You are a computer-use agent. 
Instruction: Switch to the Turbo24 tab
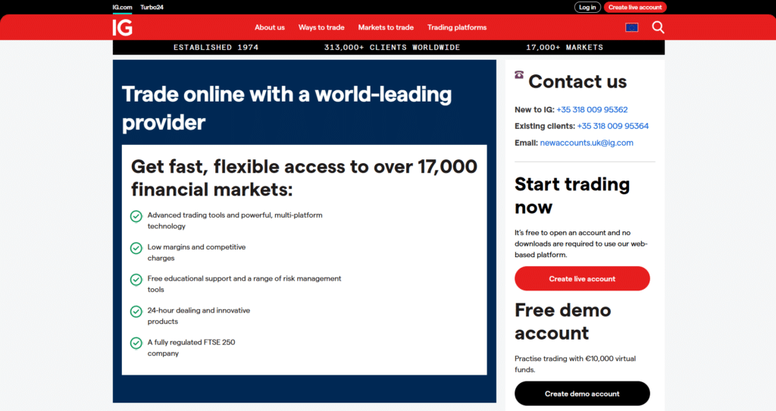point(152,7)
